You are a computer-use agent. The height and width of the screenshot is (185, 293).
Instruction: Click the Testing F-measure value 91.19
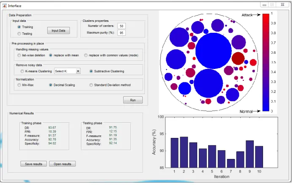pyautogui.click(x=113, y=135)
